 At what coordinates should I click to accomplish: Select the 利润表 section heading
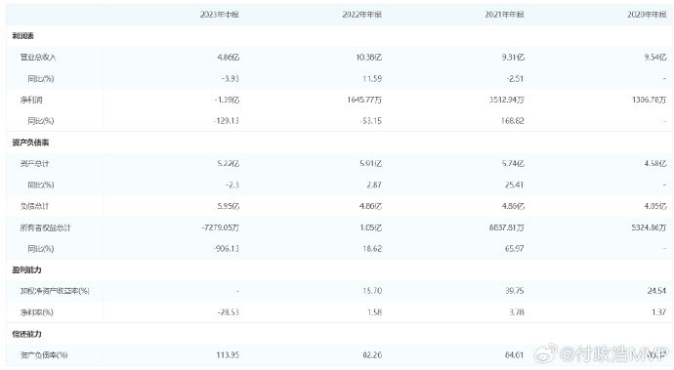tap(22, 36)
